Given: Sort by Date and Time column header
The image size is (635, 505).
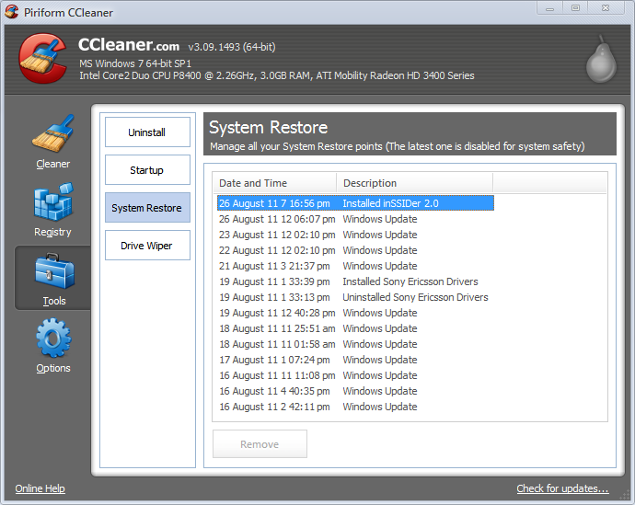Looking at the screenshot, I should point(275,183).
